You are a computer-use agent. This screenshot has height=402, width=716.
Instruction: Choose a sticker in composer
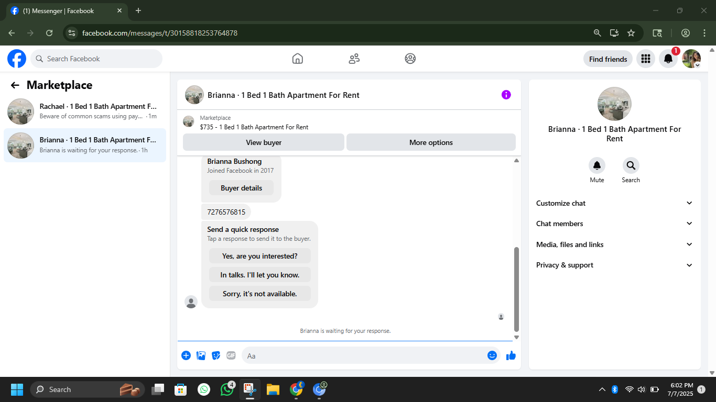pyautogui.click(x=216, y=355)
